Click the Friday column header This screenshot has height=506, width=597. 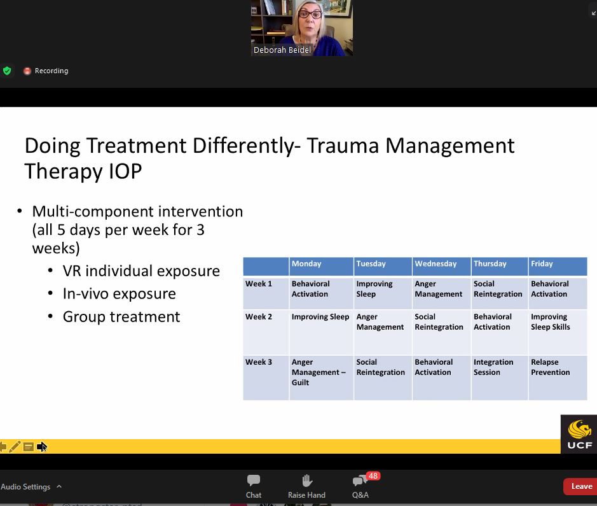point(558,266)
